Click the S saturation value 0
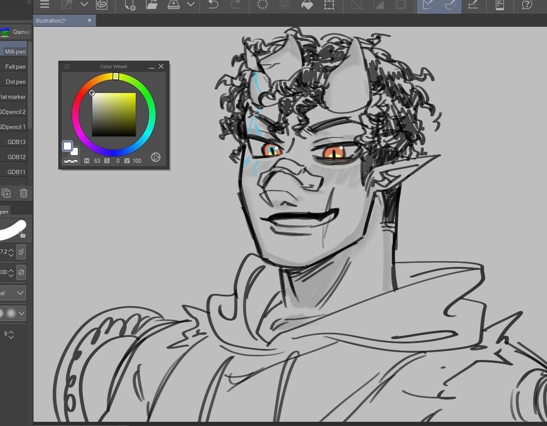The width and height of the screenshot is (547, 426). (118, 161)
